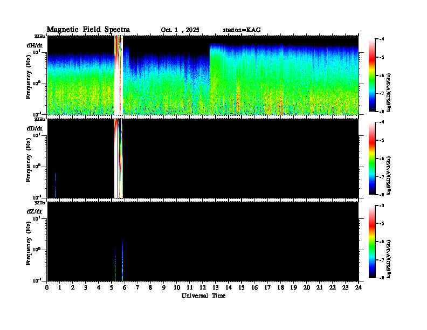Click hour 24 on the time axis
This screenshot has width=427, height=330.
pos(359,288)
